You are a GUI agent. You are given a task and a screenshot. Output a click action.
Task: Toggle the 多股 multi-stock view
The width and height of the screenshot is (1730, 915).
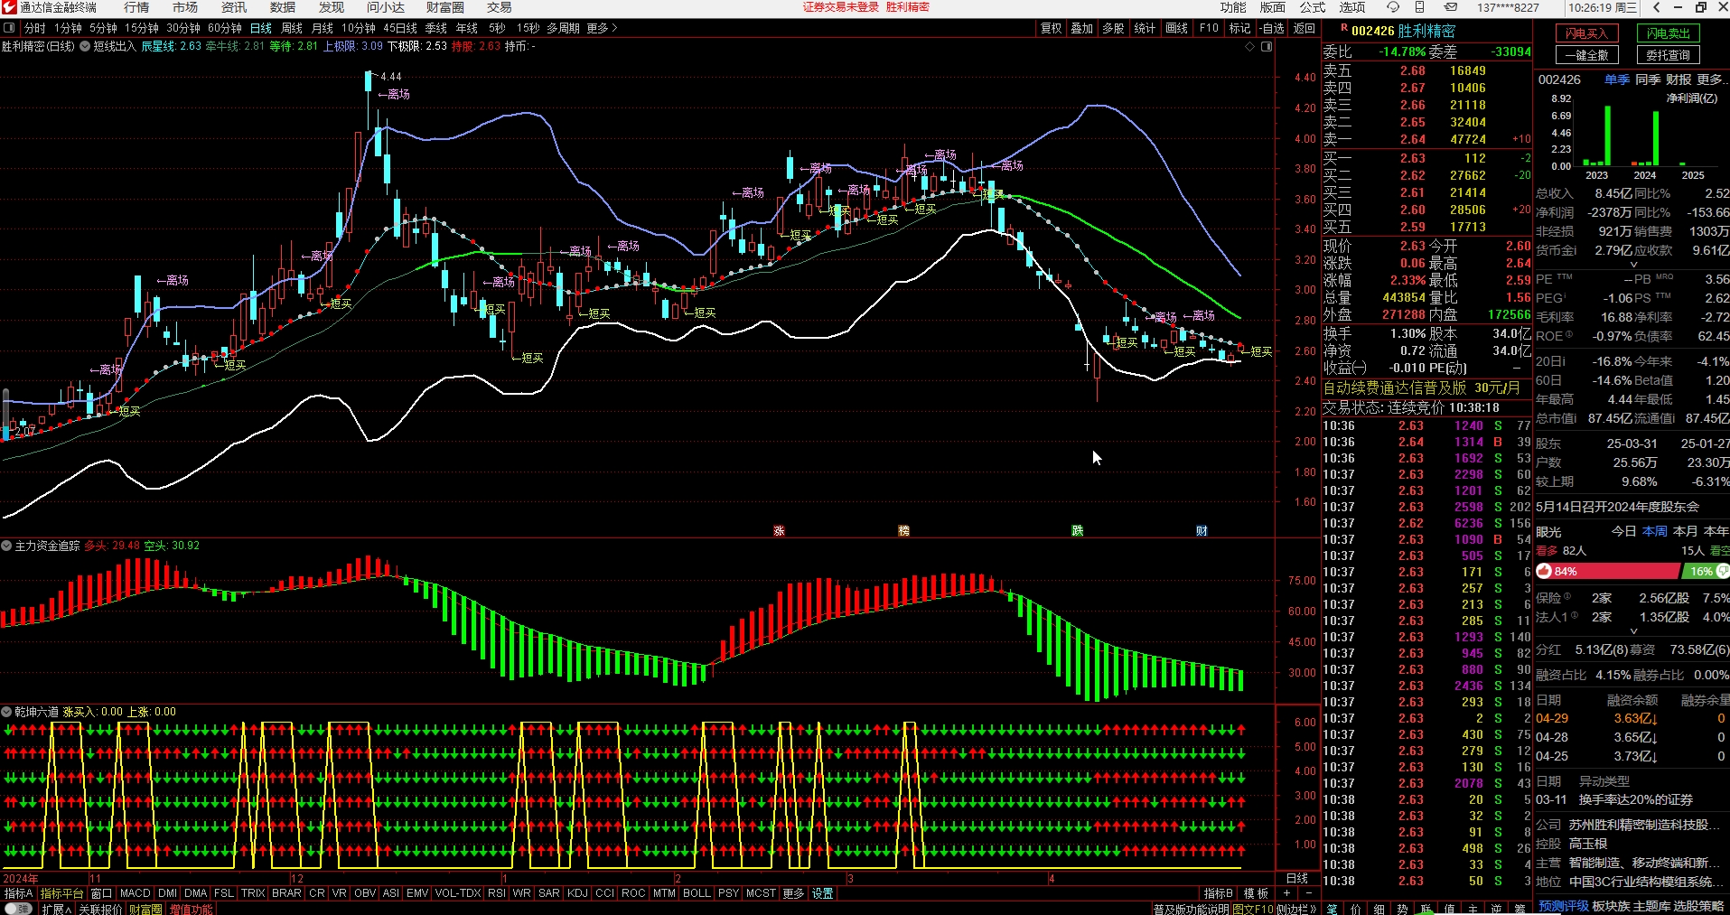pyautogui.click(x=1113, y=28)
